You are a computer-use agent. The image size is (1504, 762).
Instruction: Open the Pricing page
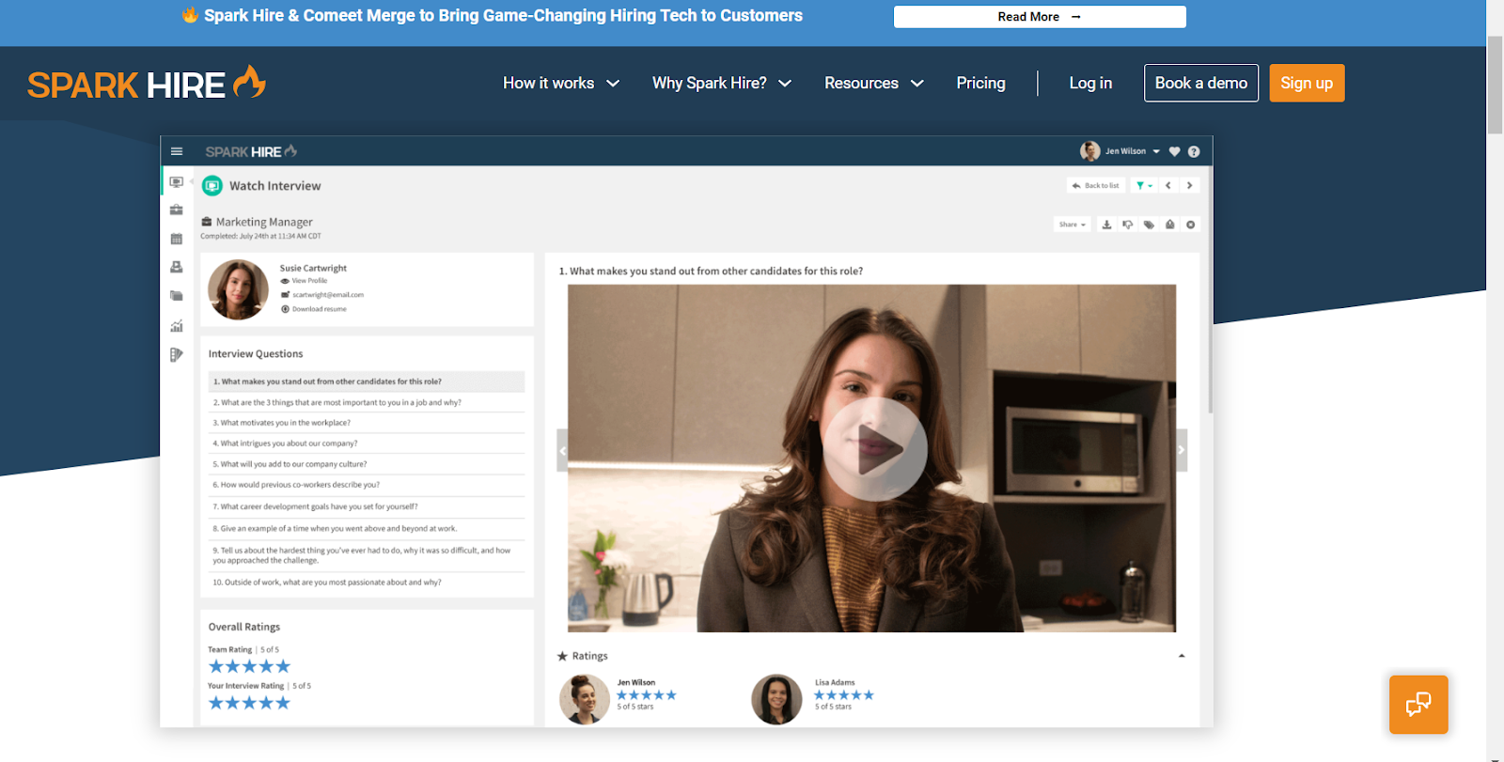tap(980, 83)
